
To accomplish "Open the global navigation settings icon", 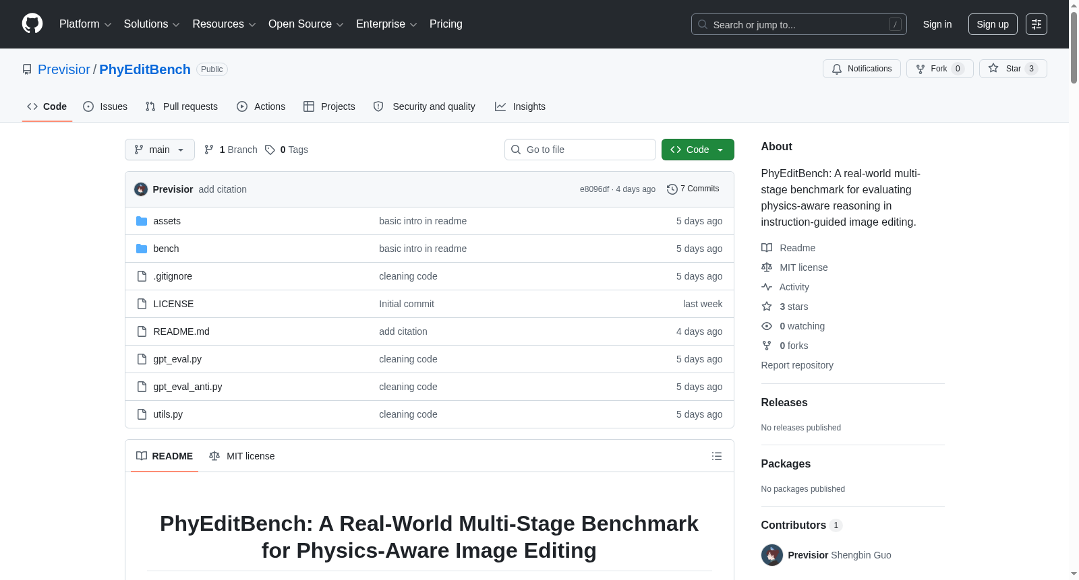I will pos(1037,24).
